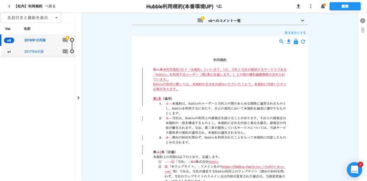
Task: Open comments for the v6 version row
Action: [65, 40]
